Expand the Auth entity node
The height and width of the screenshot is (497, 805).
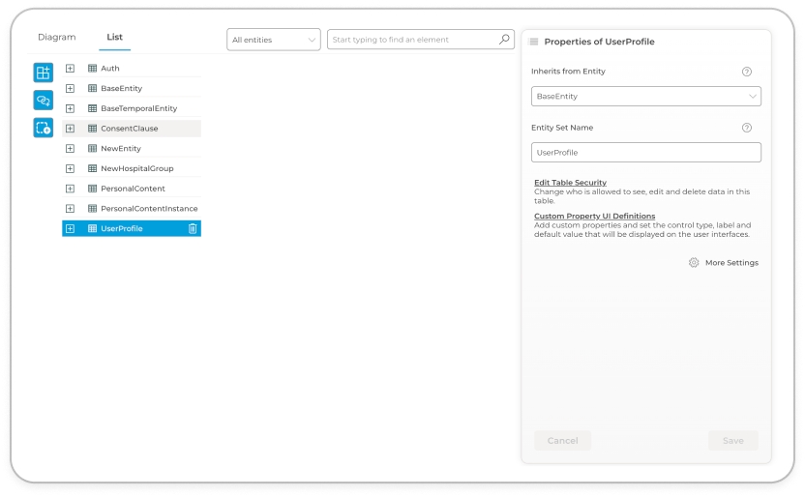(x=70, y=69)
